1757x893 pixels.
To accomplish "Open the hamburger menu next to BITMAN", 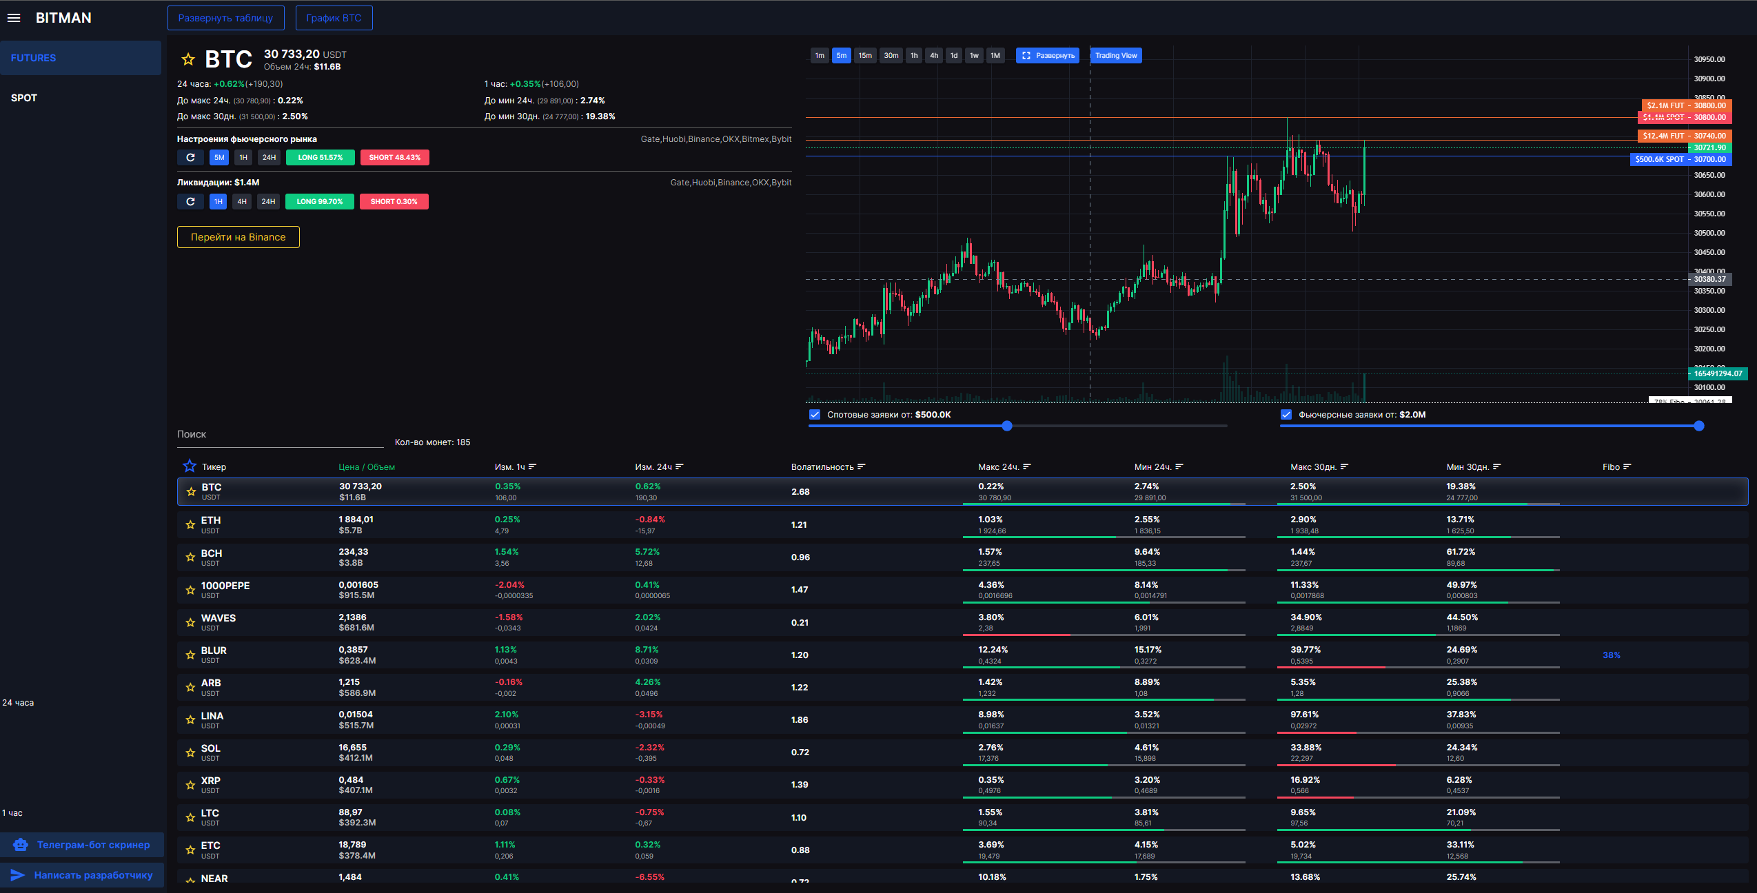I will (14, 18).
